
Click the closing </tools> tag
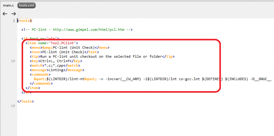pyautogui.click(x=26, y=101)
